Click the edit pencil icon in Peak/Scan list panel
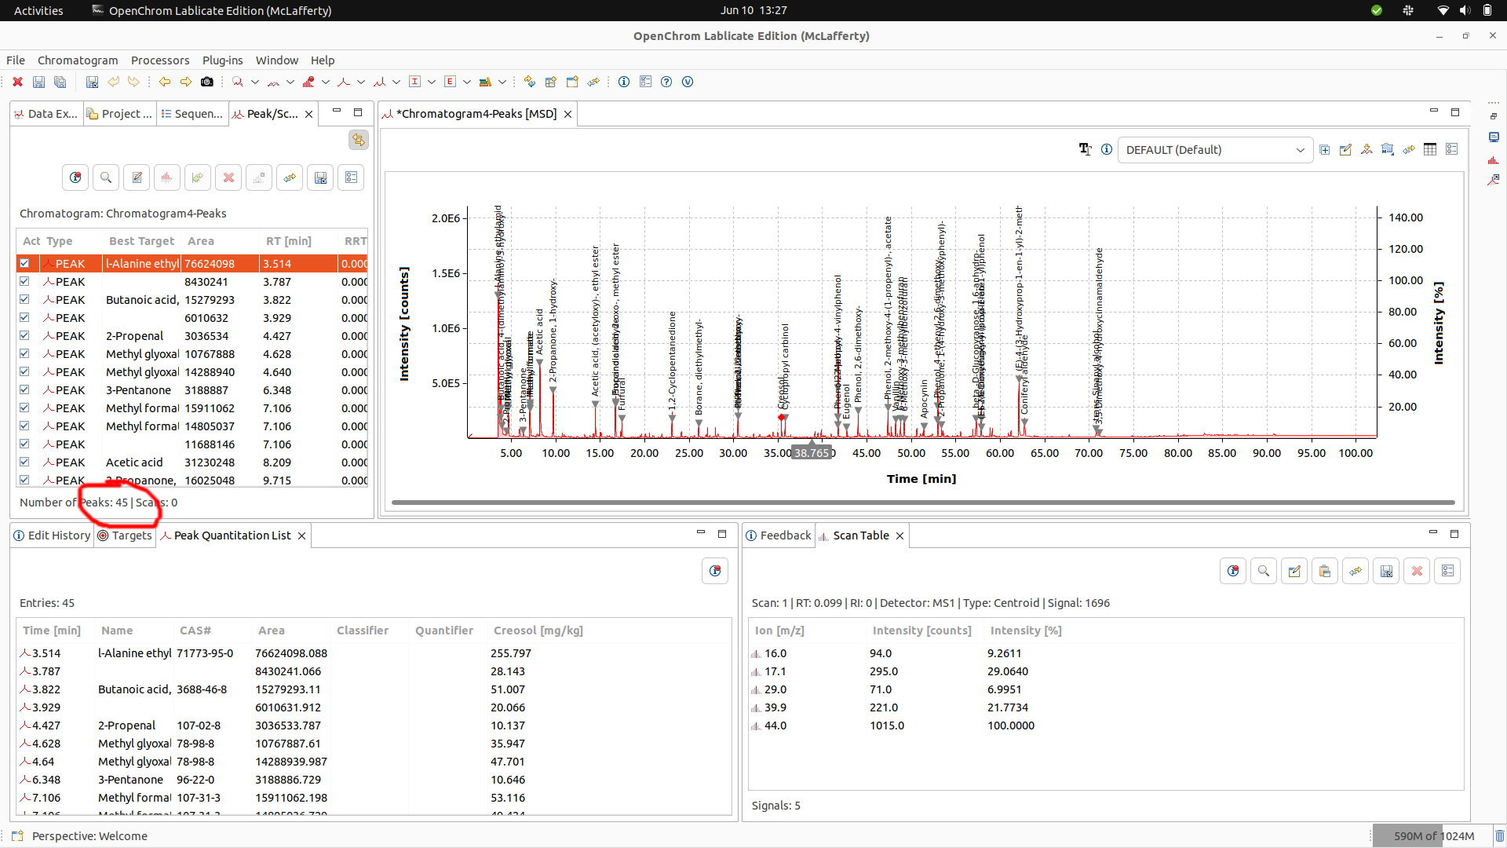The height and width of the screenshot is (848, 1507). (137, 177)
